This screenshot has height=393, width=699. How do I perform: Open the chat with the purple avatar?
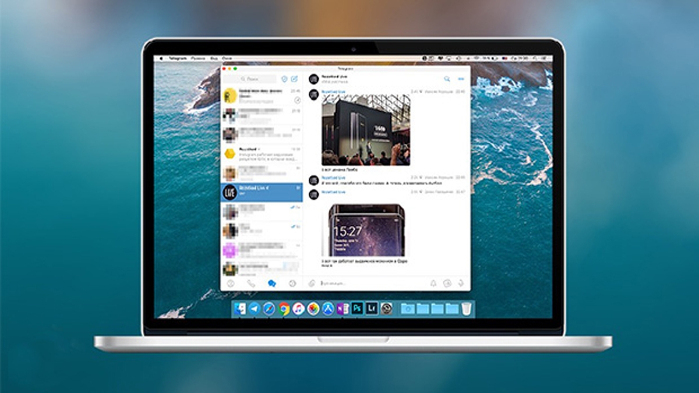(x=262, y=250)
